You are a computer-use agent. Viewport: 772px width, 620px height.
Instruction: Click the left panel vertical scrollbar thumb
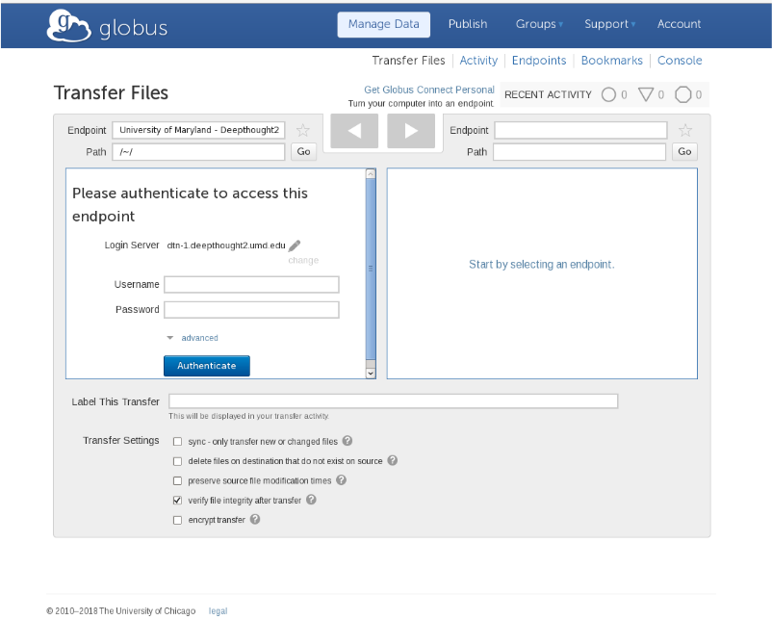tap(371, 269)
